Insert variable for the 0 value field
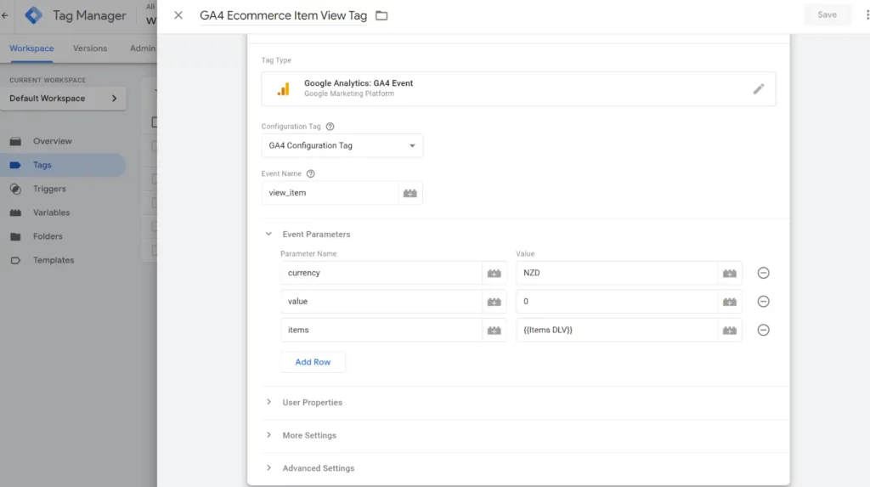This screenshot has width=870, height=487. point(730,302)
